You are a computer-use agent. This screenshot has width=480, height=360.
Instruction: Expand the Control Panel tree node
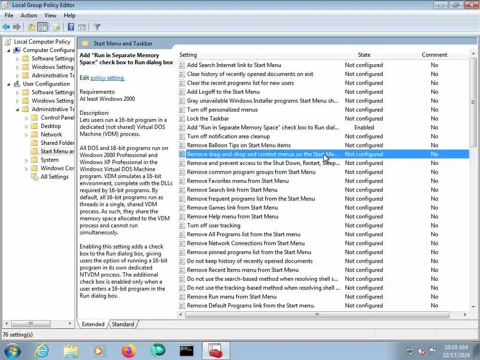point(26,118)
